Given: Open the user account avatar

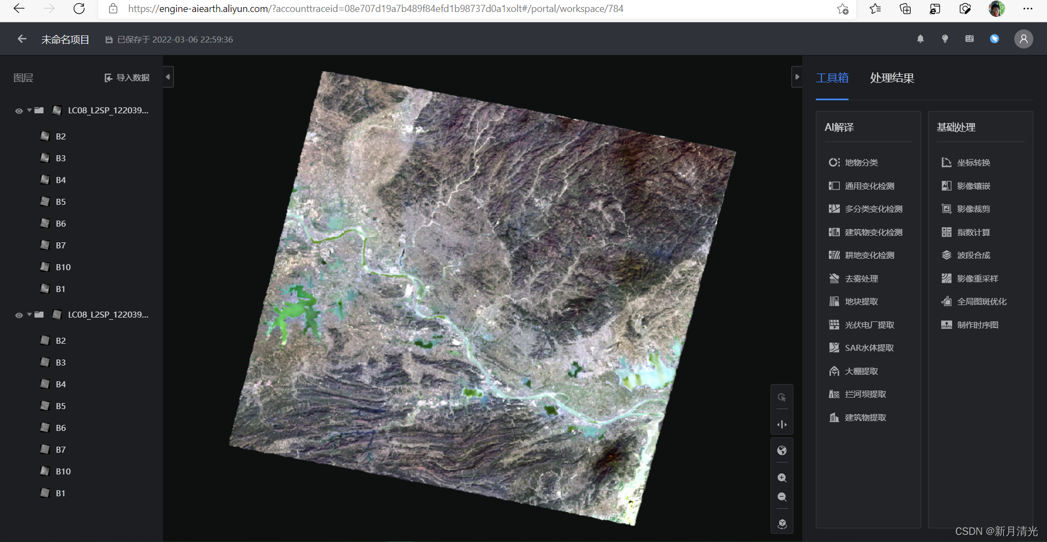Looking at the screenshot, I should point(1024,39).
